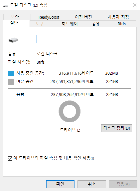Click the disk usage donut chart
The height and width of the screenshot is (191, 140).
[70, 111]
